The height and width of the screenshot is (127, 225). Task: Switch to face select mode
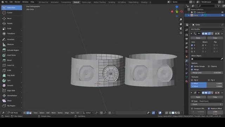pos(31,113)
